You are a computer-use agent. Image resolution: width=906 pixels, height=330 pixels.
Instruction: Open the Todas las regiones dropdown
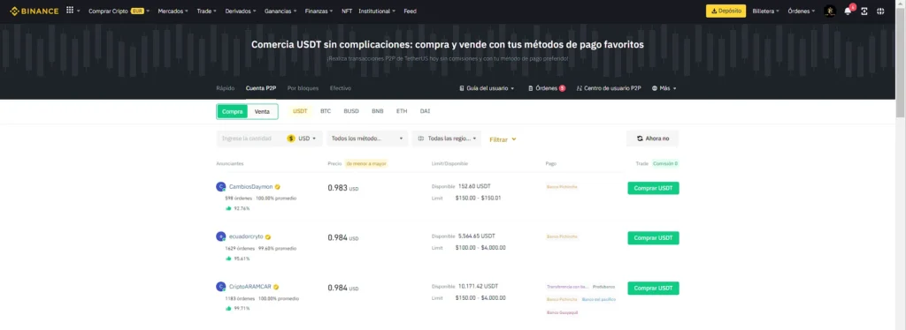tap(447, 139)
